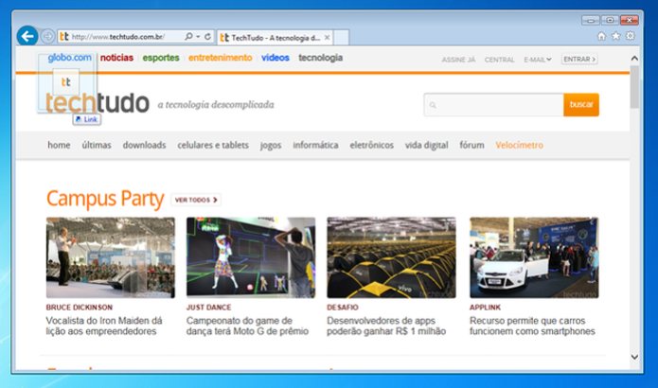Open headline about Vocalista do Iron Maiden
The image size is (658, 388).
pos(104,326)
